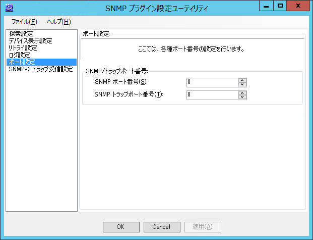The width and height of the screenshot is (313, 240).
Task: Decrease SNMP ポート番号 with down arrow
Action: [x=242, y=84]
